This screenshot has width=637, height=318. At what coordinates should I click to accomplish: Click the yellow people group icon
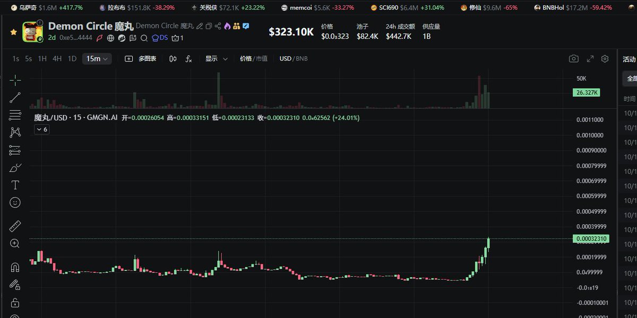click(x=236, y=26)
